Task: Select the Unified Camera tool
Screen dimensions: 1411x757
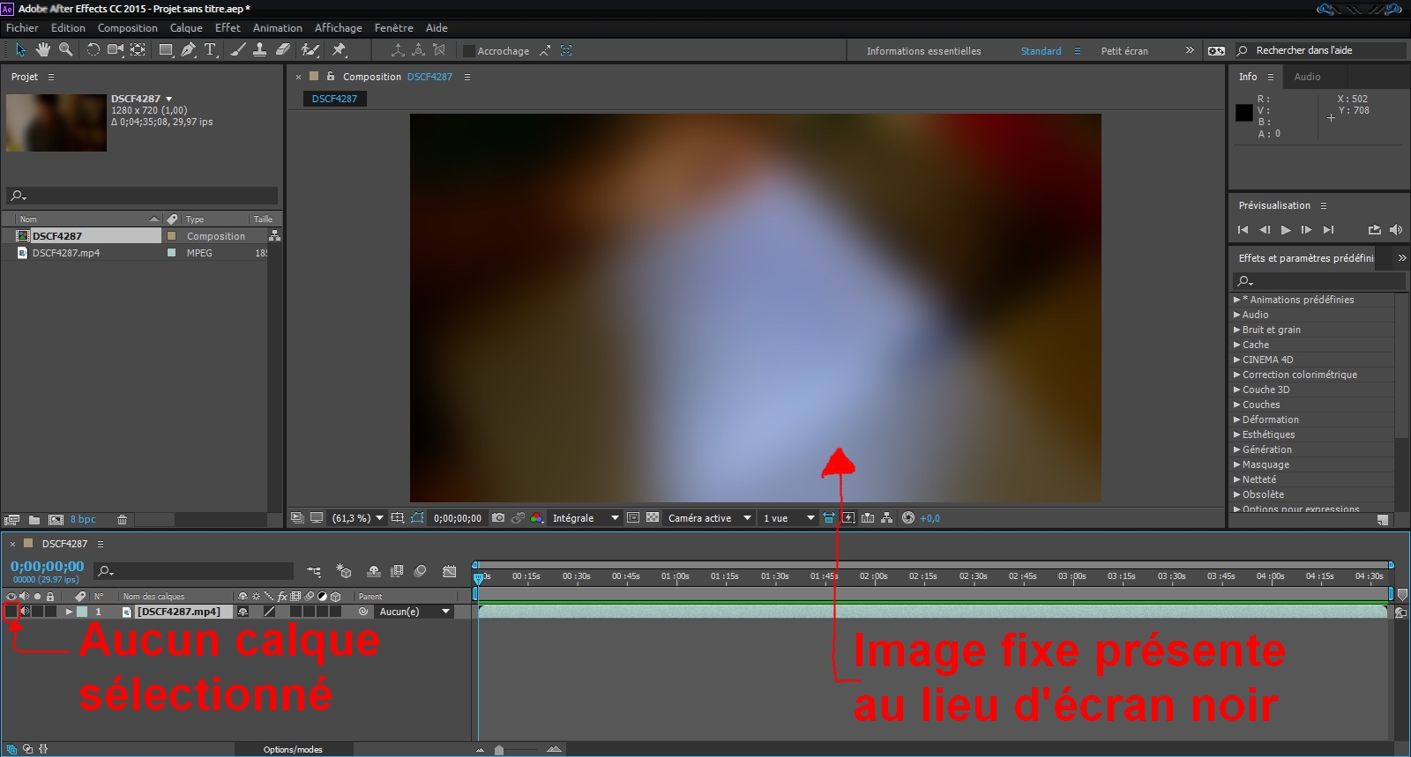Action: click(116, 50)
